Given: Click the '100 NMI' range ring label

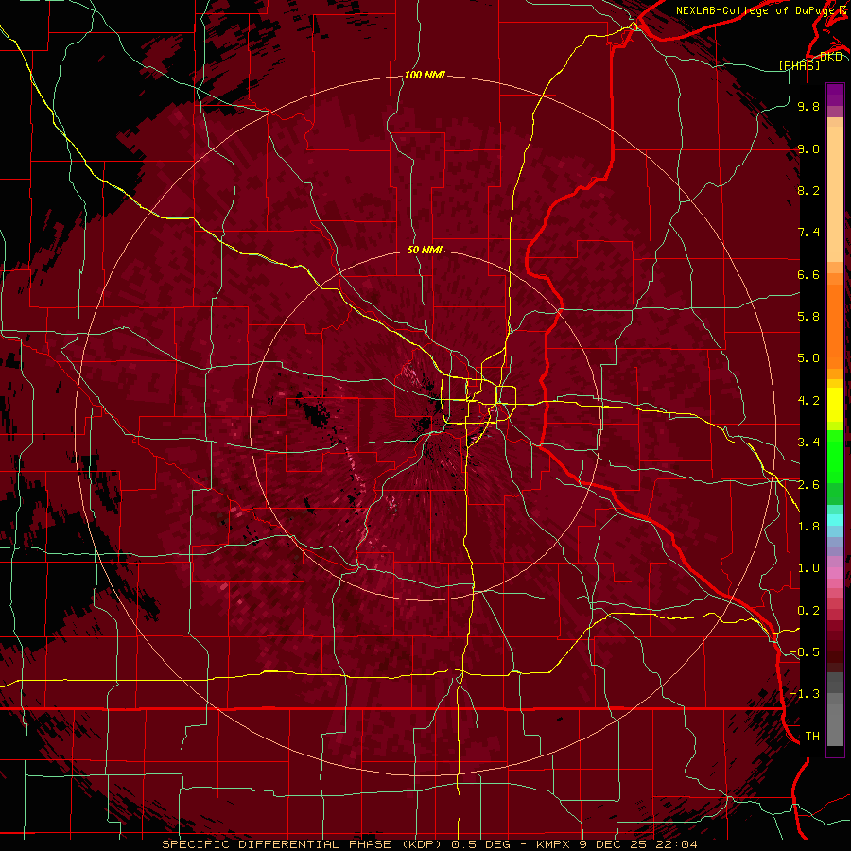Looking at the screenshot, I should (x=425, y=75).
